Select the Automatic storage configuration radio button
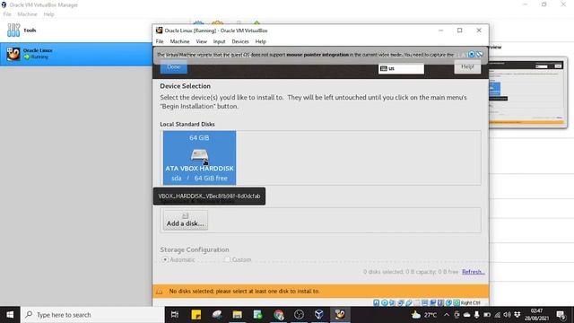 (165, 259)
